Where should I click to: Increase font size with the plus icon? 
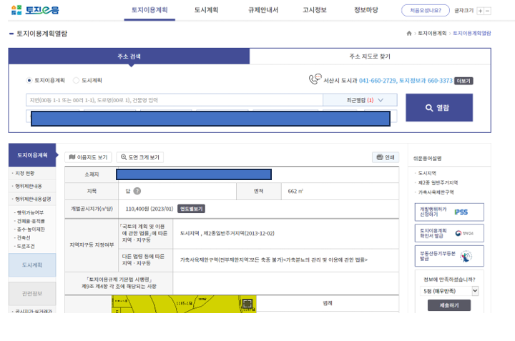pyautogui.click(x=481, y=11)
